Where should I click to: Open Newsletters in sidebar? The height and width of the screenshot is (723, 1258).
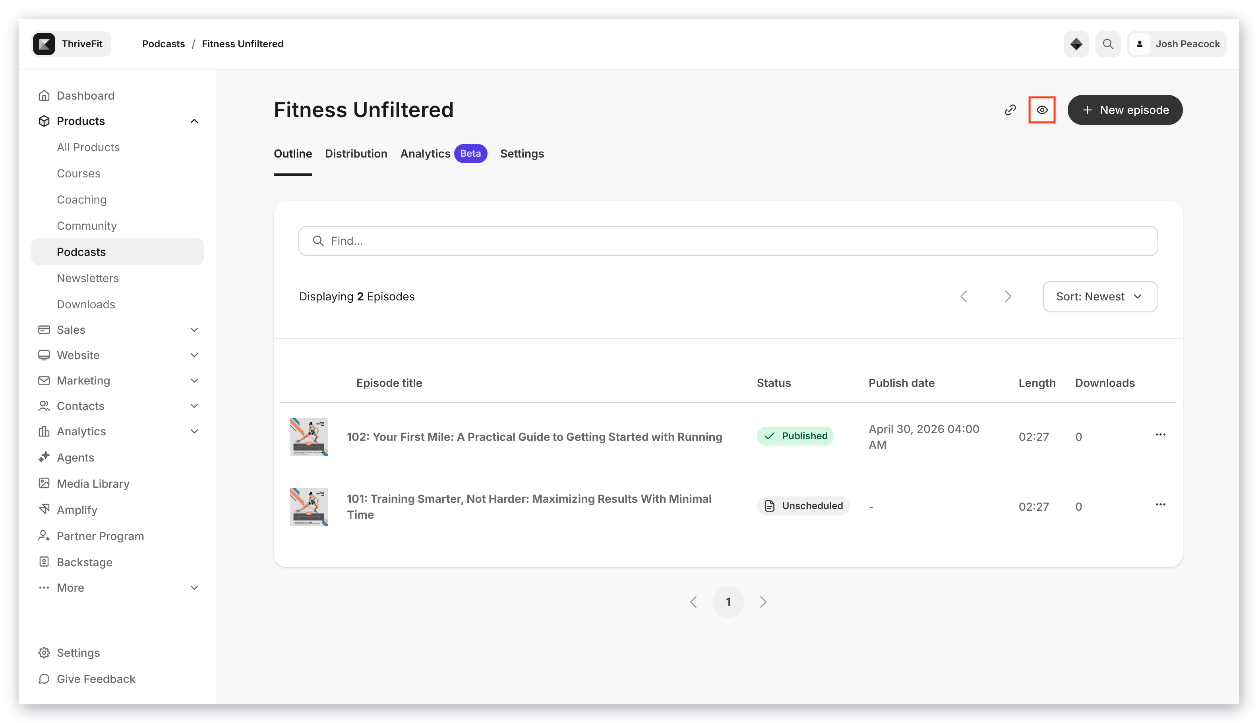87,278
